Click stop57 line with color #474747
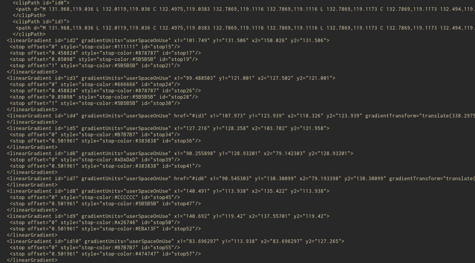Screen dimensions: 475x263 (x=105, y=254)
